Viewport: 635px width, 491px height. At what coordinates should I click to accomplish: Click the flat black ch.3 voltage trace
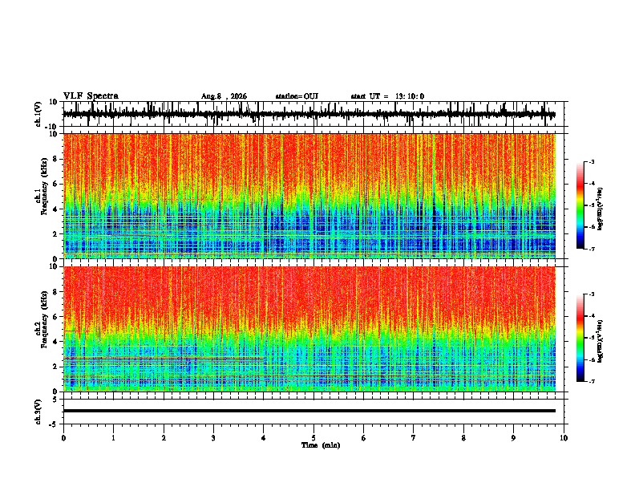point(309,411)
